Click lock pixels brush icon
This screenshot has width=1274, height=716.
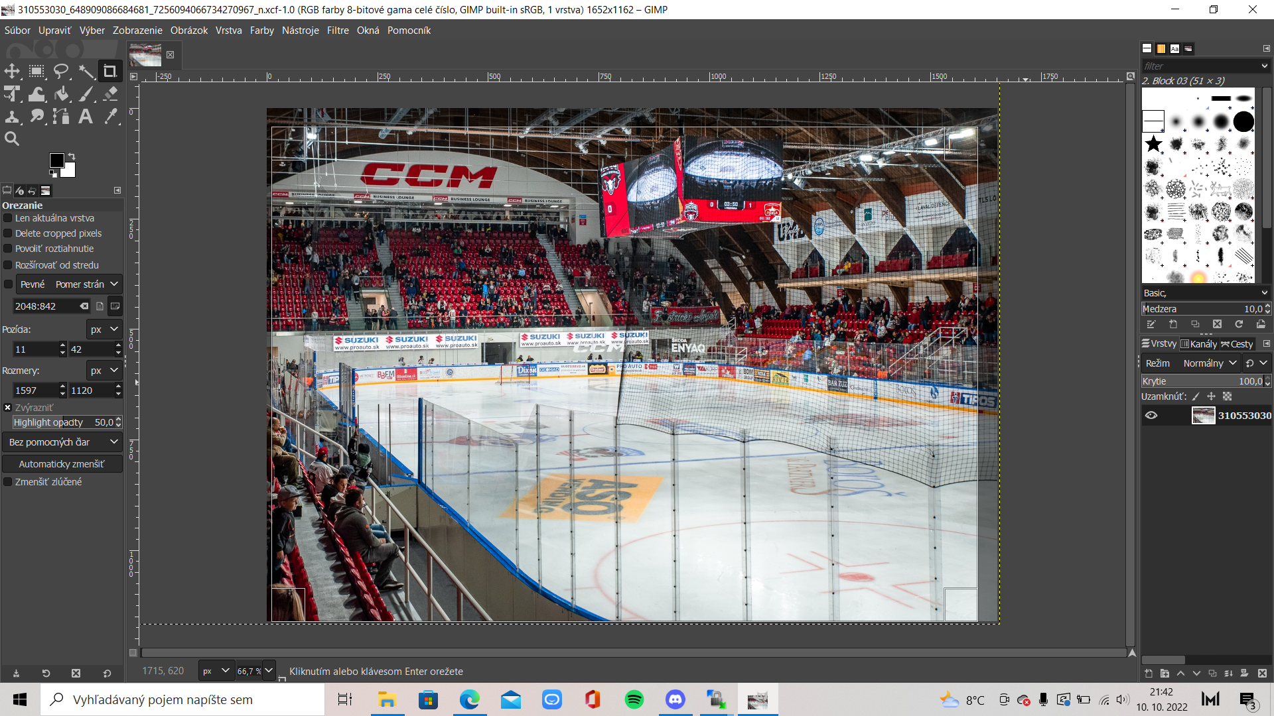click(1196, 396)
